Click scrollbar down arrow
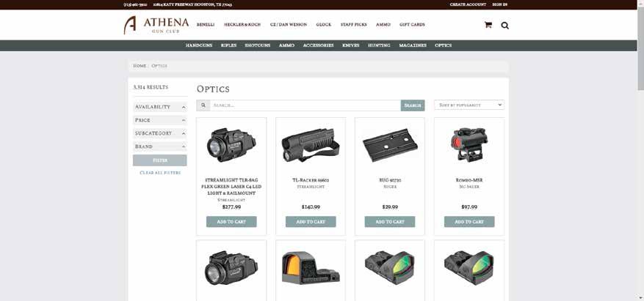Image resolution: width=644 pixels, height=301 pixels. tap(640, 298)
